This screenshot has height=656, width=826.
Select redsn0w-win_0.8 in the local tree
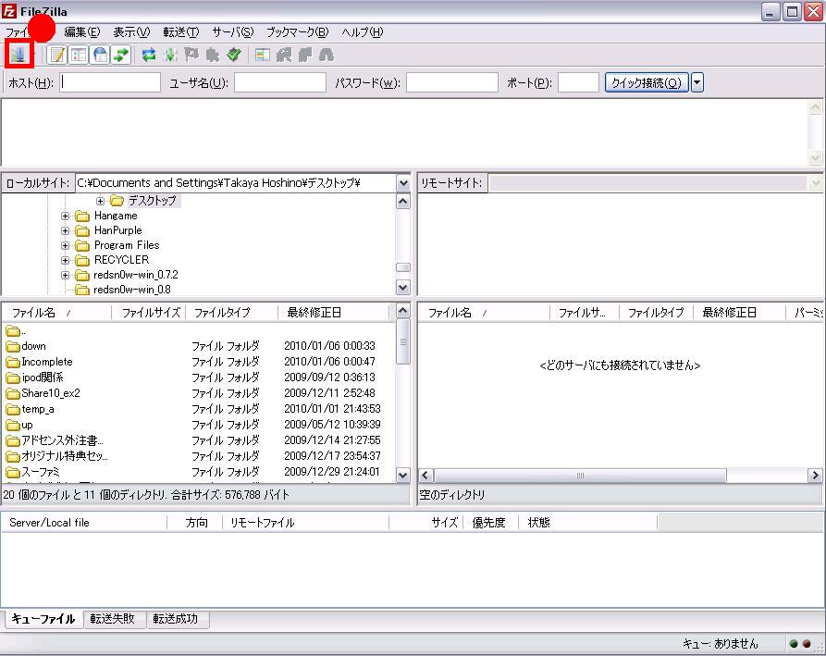tap(131, 290)
